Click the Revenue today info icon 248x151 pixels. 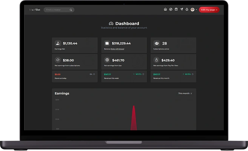click(x=94, y=74)
